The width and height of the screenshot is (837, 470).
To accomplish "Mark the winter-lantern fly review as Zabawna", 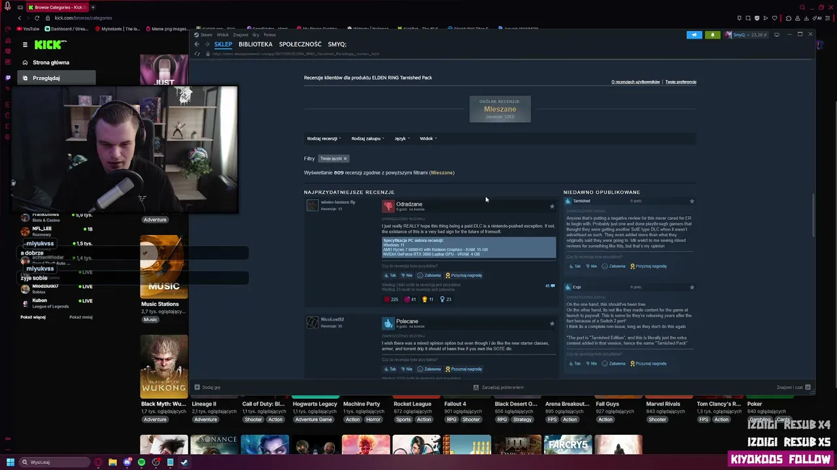I will pos(430,275).
